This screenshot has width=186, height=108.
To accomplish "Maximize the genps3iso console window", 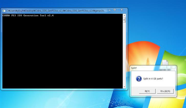I will 115,10.
